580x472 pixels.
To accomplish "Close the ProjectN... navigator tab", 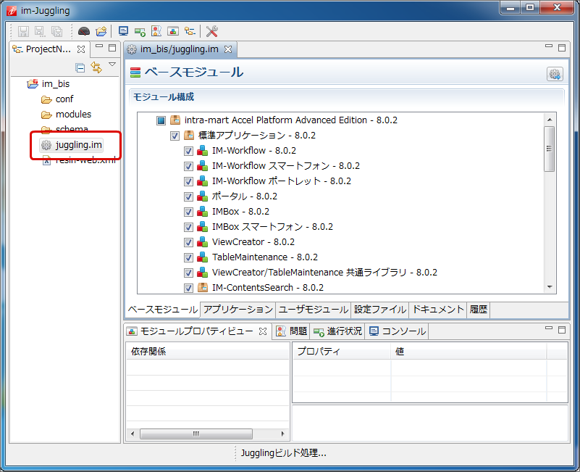I will [81, 49].
